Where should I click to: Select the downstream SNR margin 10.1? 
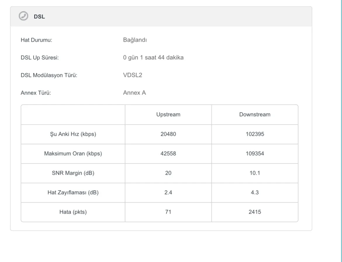255,173
